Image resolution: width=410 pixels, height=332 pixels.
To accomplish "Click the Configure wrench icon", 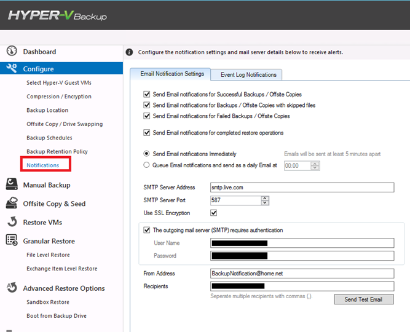I will point(12,68).
